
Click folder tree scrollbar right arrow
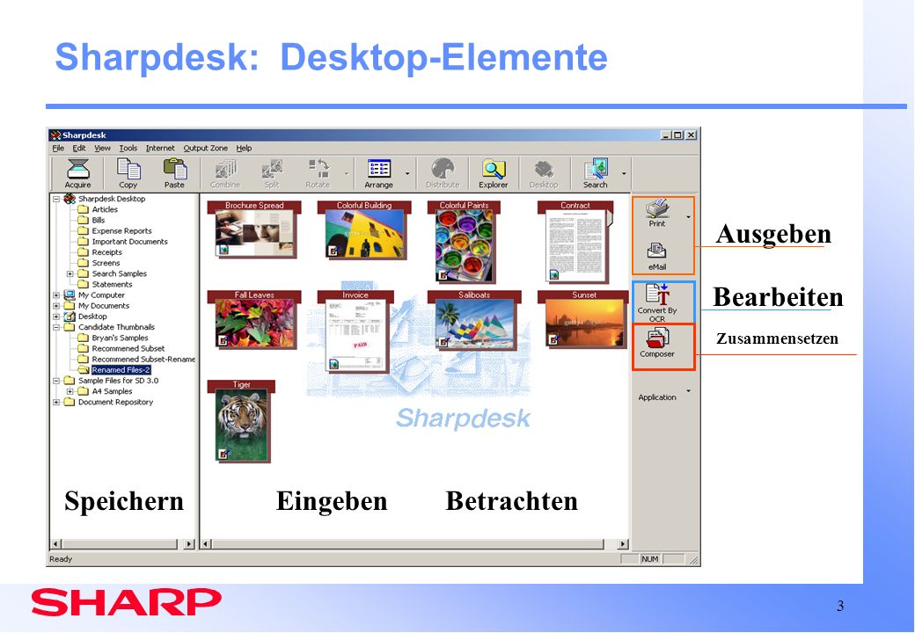(x=188, y=544)
